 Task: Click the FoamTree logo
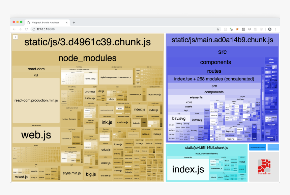[x=264, y=167]
